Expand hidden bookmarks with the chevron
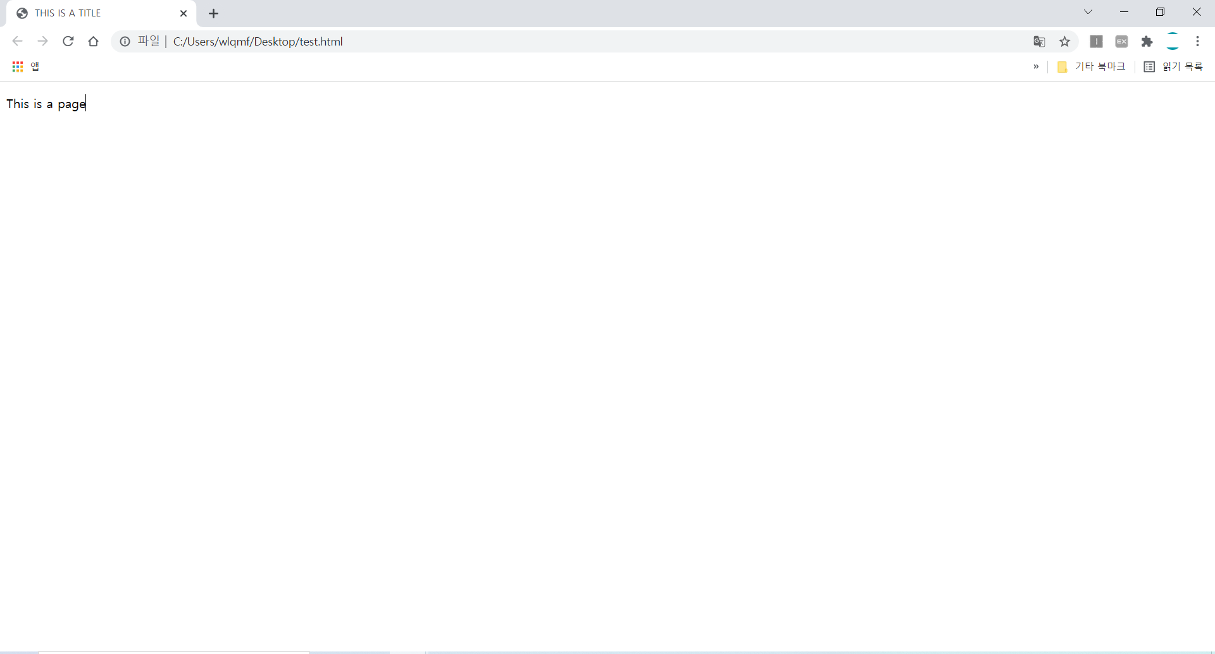Image resolution: width=1215 pixels, height=654 pixels. (x=1036, y=66)
